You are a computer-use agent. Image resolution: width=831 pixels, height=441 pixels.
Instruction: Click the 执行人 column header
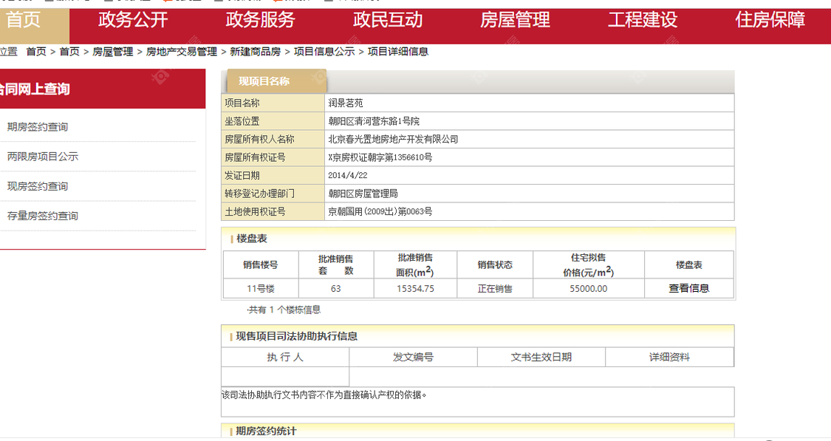click(285, 358)
